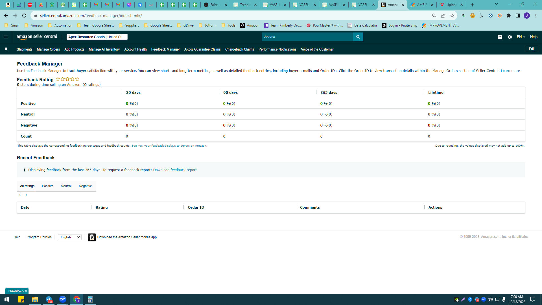542x305 pixels.
Task: Open File Explorer from the taskbar
Action: click(x=35, y=299)
